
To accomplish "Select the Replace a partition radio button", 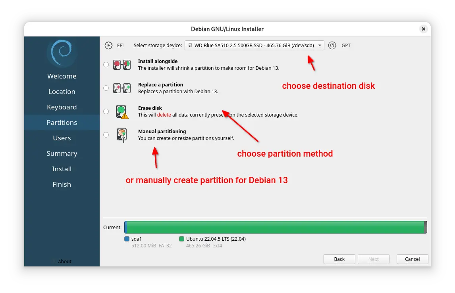I will tap(106, 88).
